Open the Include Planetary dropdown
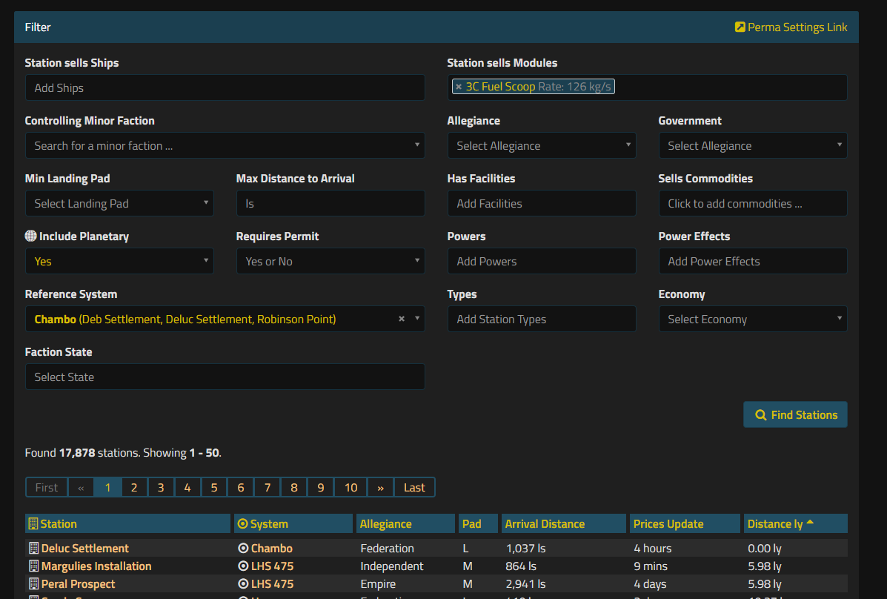The width and height of the screenshot is (887, 599). [x=119, y=261]
